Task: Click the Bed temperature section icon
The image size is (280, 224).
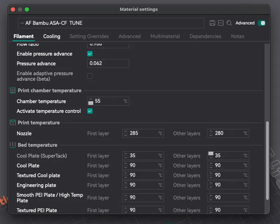Action: tap(13, 145)
